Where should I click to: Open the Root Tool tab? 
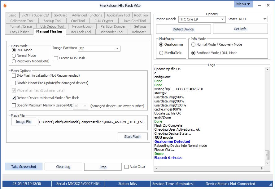(x=141, y=15)
